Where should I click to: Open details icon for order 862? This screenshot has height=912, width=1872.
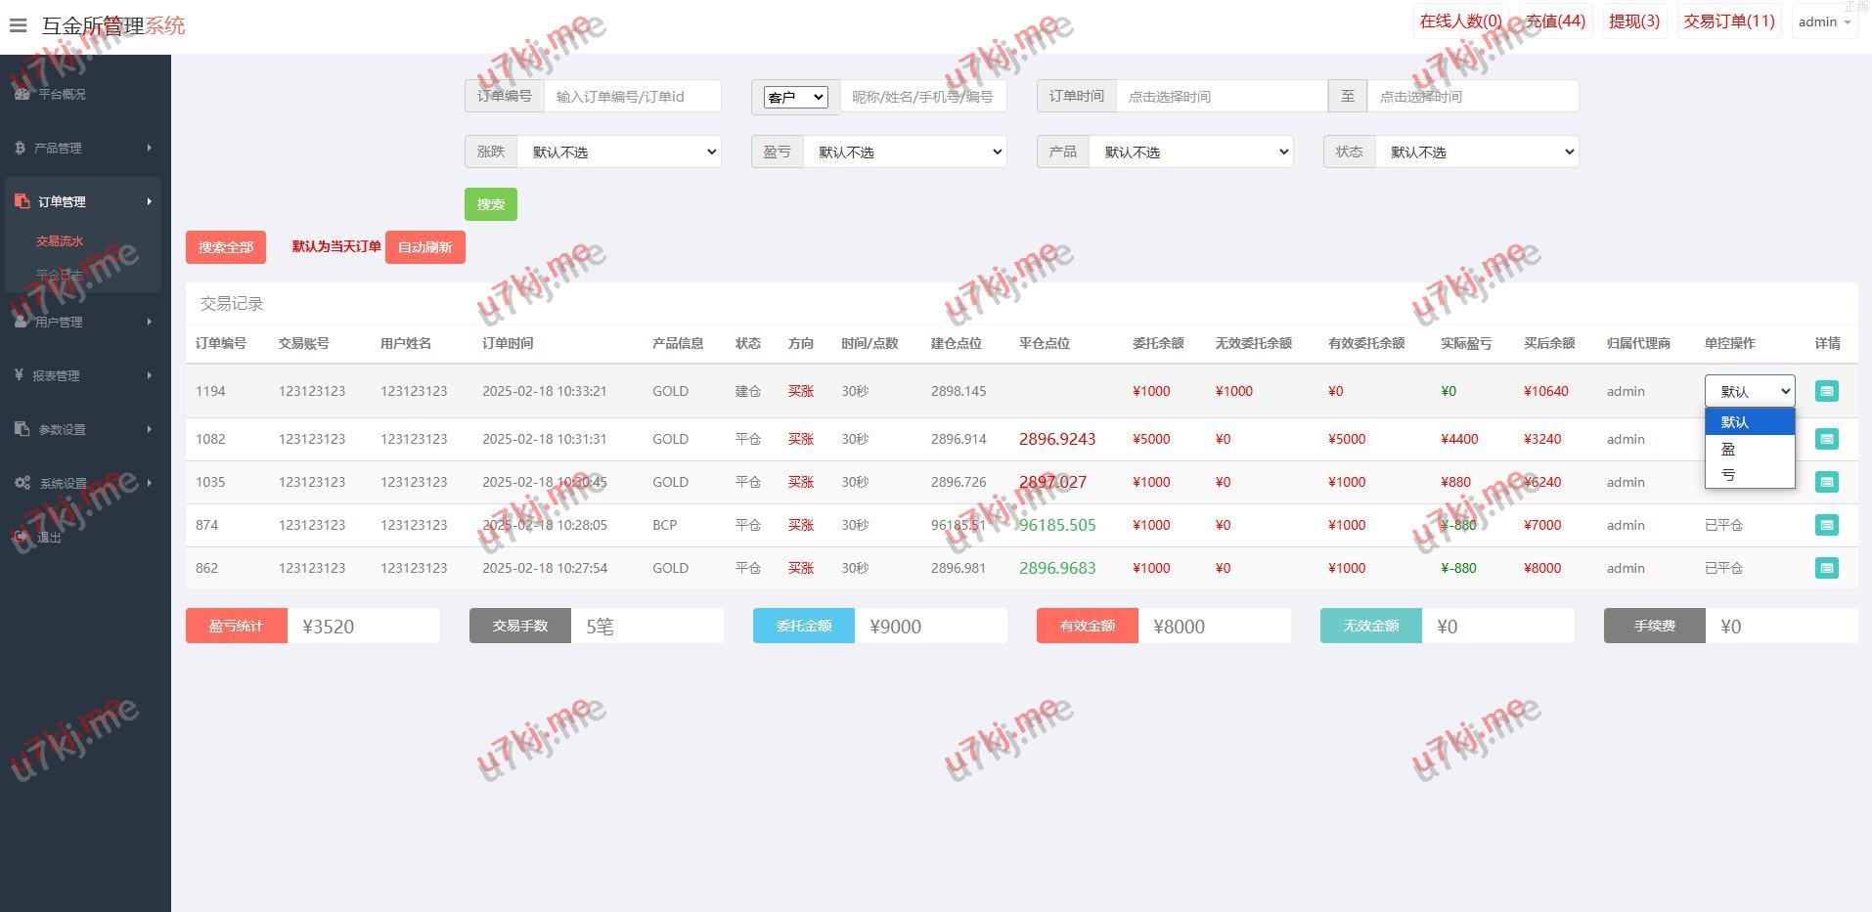[1826, 568]
